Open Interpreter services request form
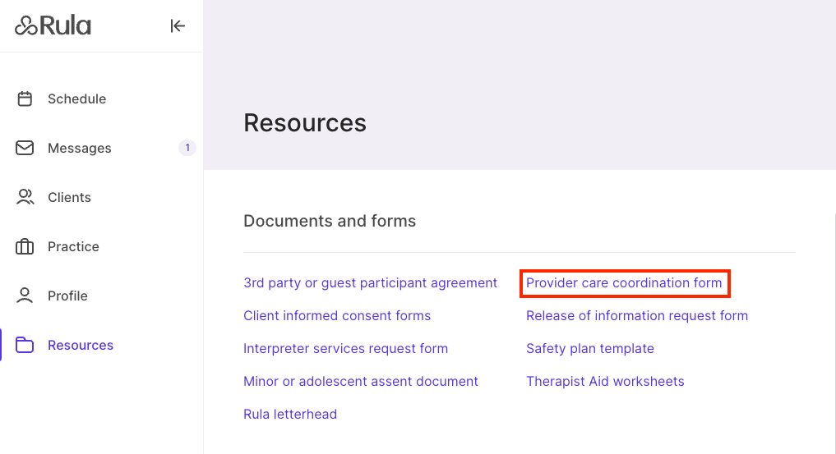This screenshot has height=454, width=836. click(x=345, y=348)
